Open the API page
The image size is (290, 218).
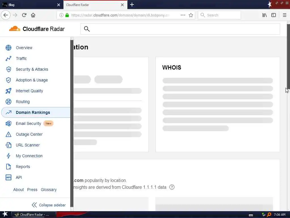pos(19,177)
